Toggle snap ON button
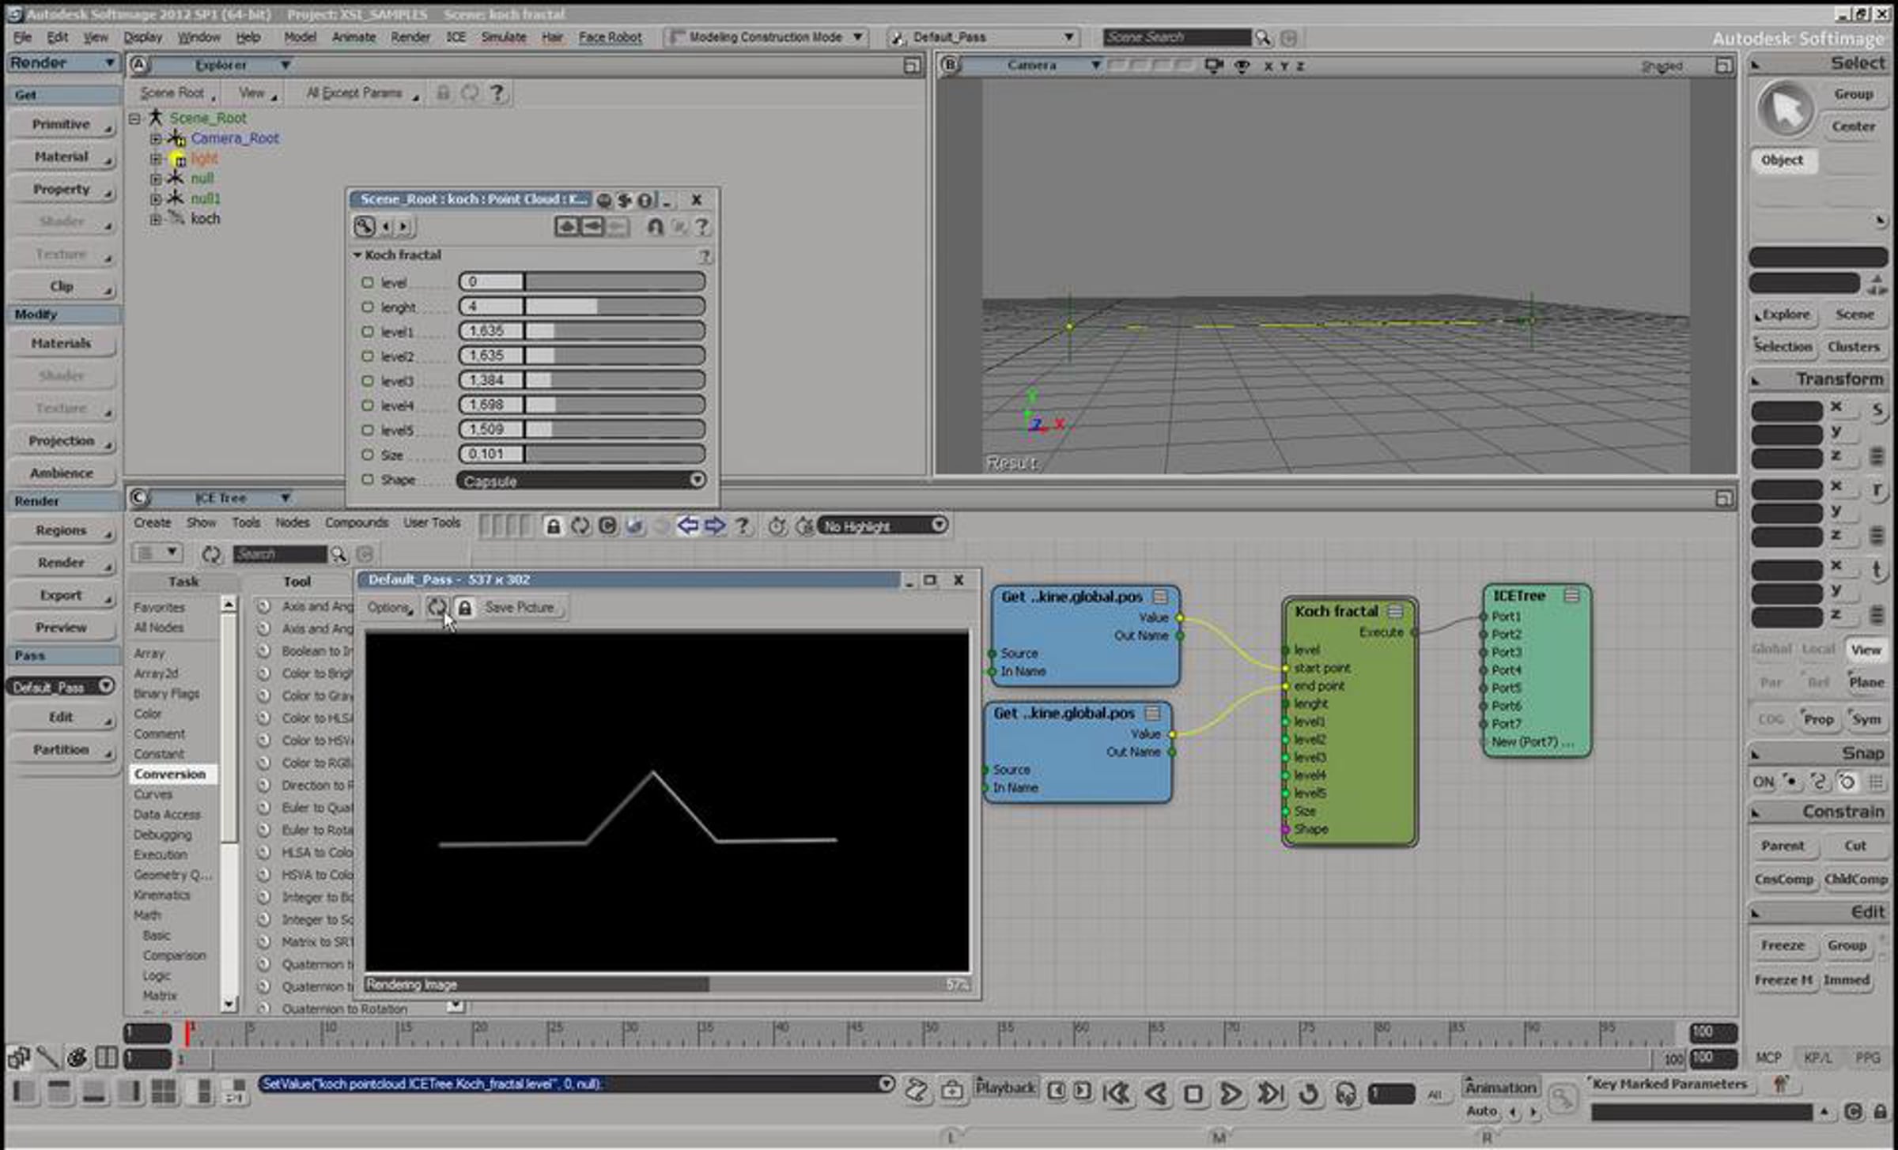Screen dimensions: 1898x1150 (x=1764, y=782)
